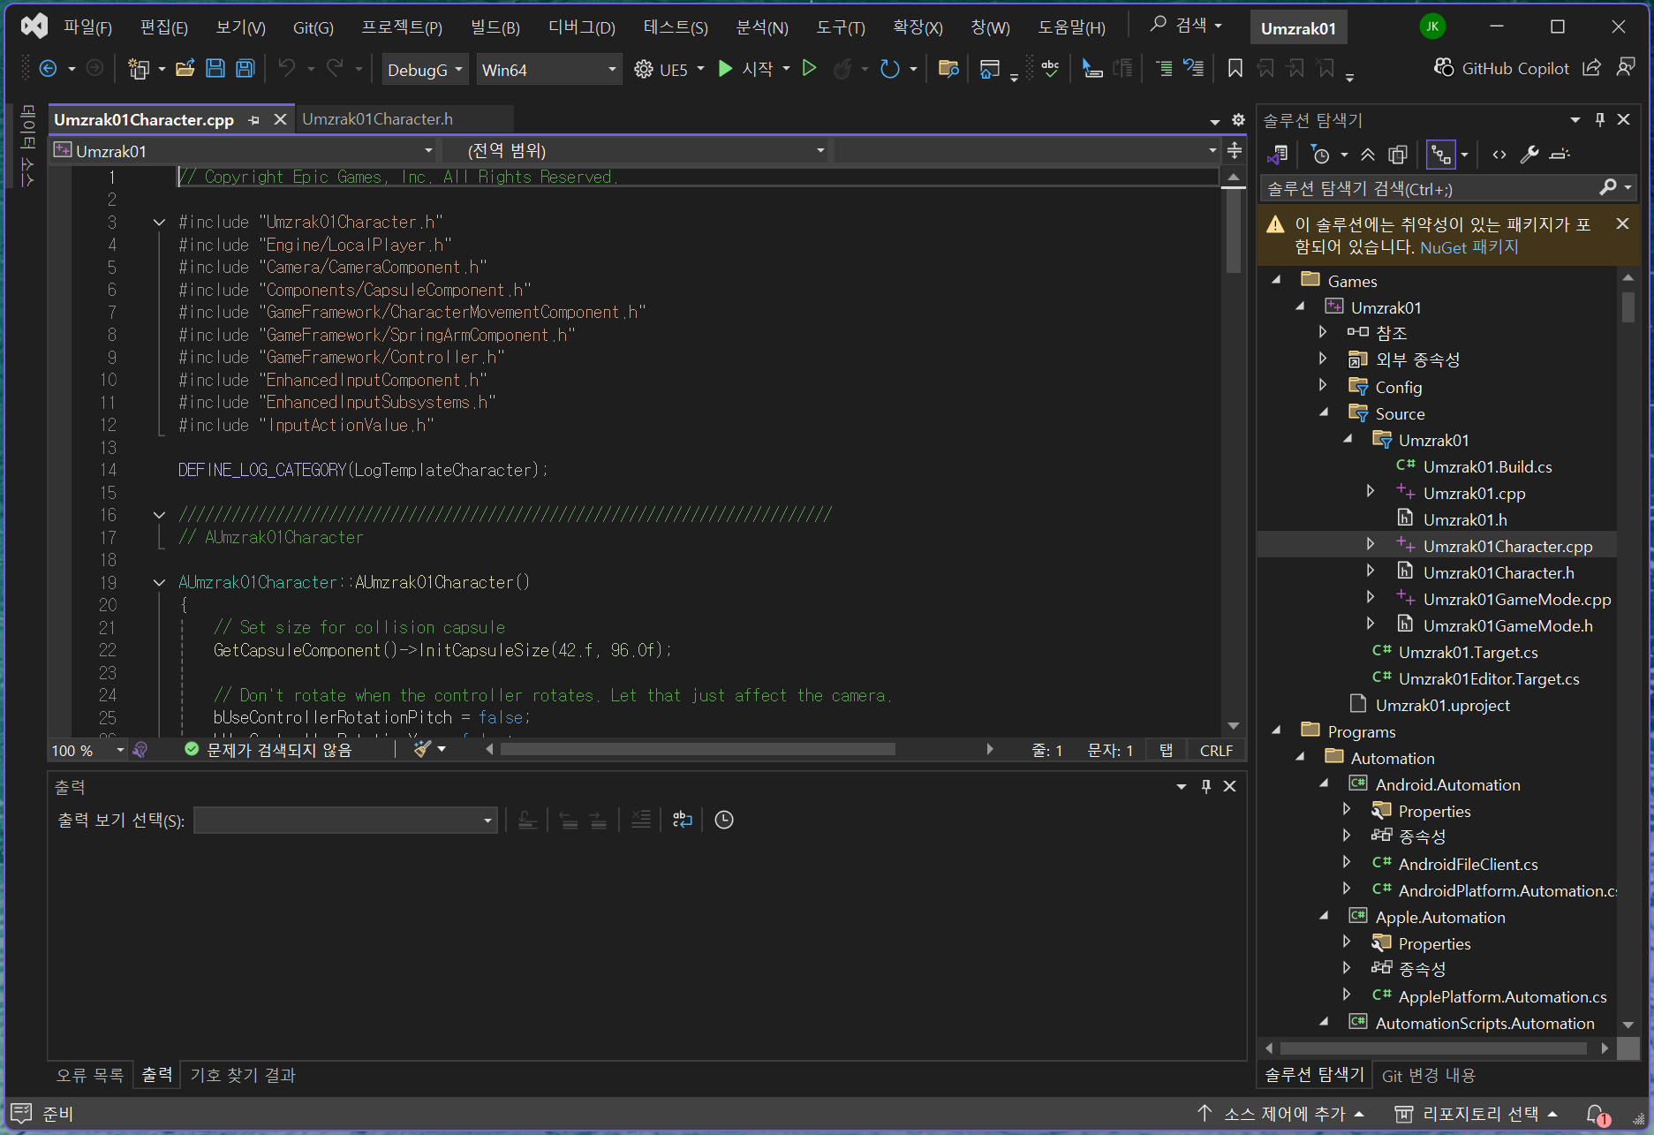The width and height of the screenshot is (1654, 1135).
Task: Toggle the Sync with Active Document button
Action: 1441,155
